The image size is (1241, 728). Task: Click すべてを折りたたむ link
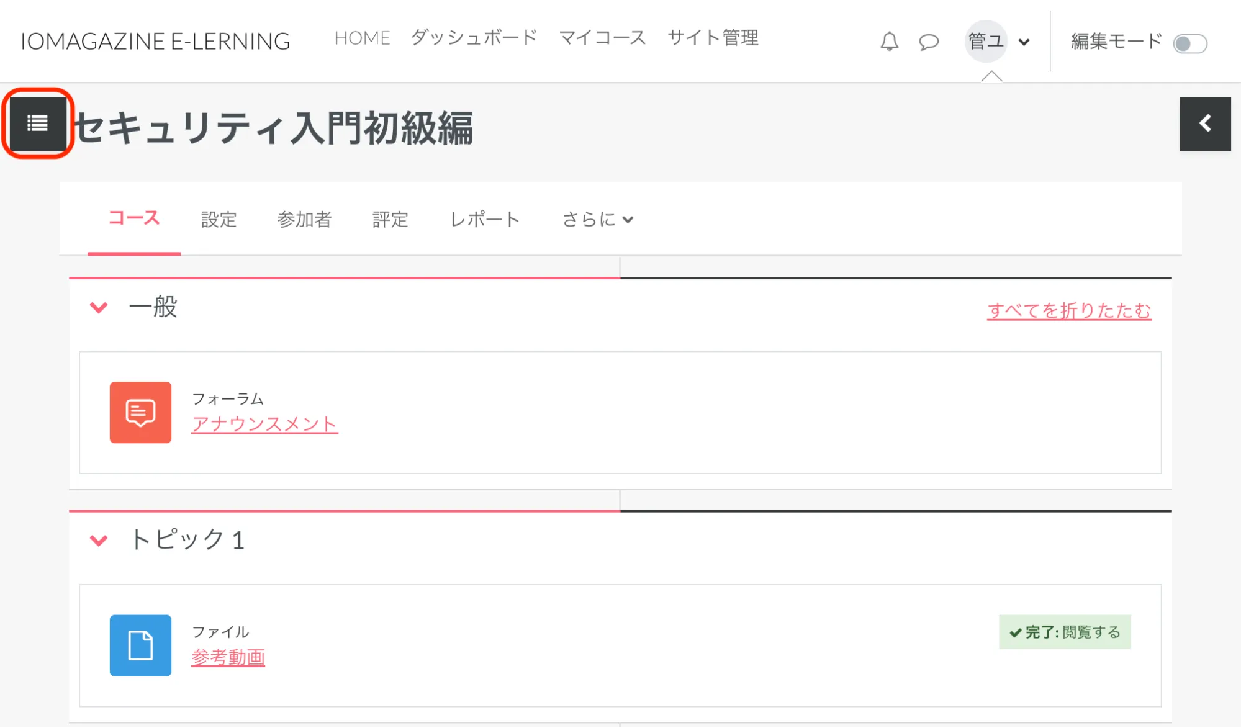tap(1069, 310)
